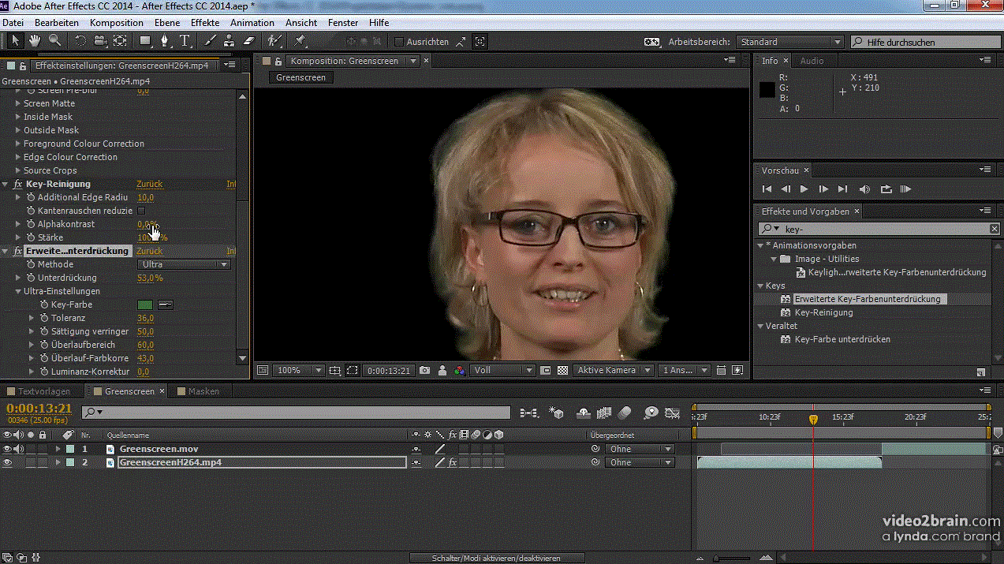Select the Type text tool

[185, 41]
